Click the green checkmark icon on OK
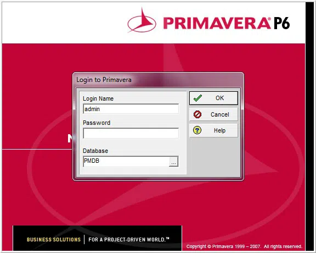316x253 pixels. point(198,98)
